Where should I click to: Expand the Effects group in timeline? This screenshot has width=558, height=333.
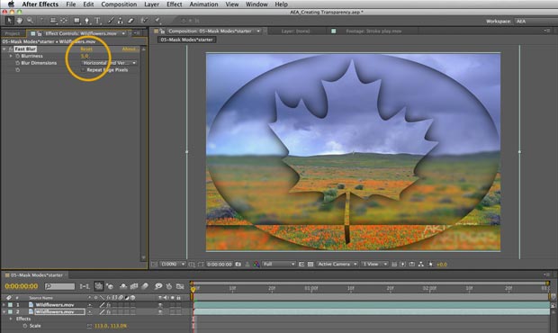11,319
